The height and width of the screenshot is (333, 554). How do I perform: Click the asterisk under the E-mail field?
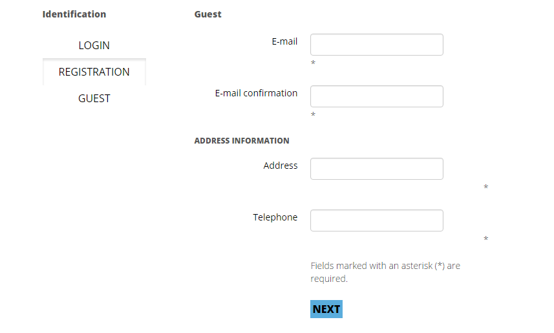point(313,63)
